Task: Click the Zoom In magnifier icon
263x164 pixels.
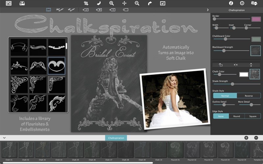Action: 112,3
